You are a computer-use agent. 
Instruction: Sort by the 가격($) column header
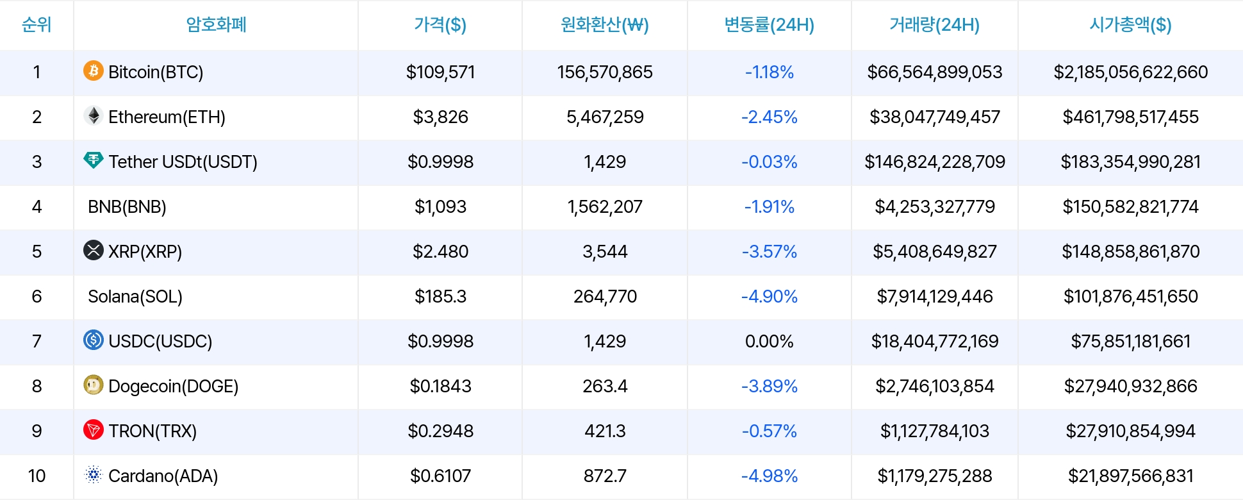pos(440,25)
